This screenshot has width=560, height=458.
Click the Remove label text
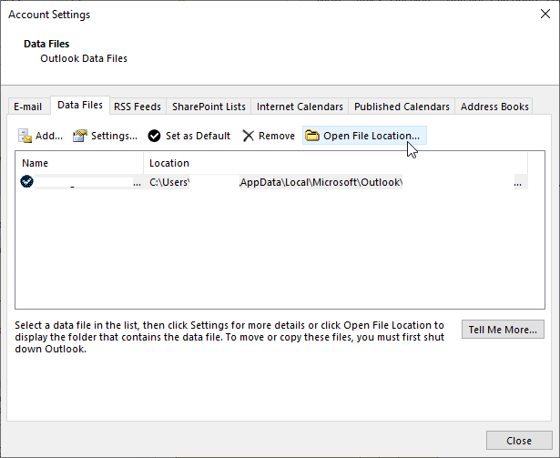pyautogui.click(x=277, y=136)
